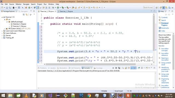Open Contents link in Help panel
The width and height of the screenshot is (175, 98).
[164, 17]
